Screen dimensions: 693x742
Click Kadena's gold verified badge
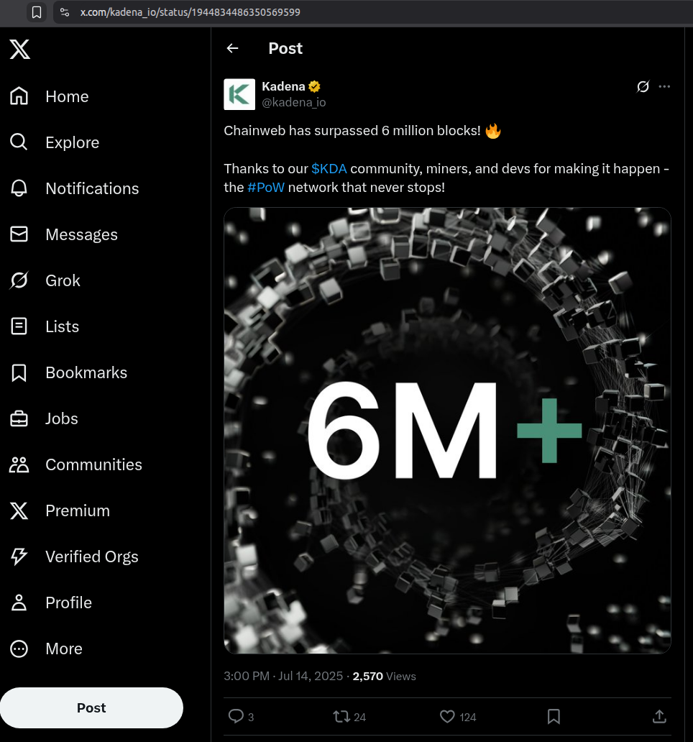click(x=315, y=86)
